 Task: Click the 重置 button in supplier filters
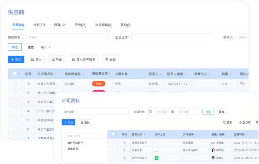tap(31, 47)
